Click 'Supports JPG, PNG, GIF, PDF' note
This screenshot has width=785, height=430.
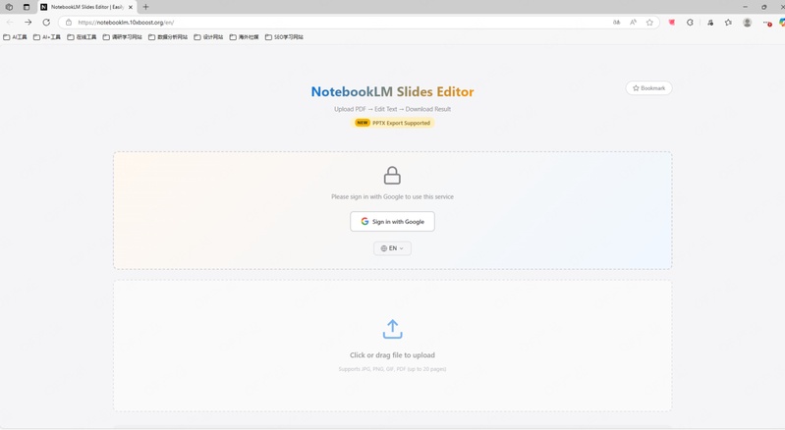[393, 369]
